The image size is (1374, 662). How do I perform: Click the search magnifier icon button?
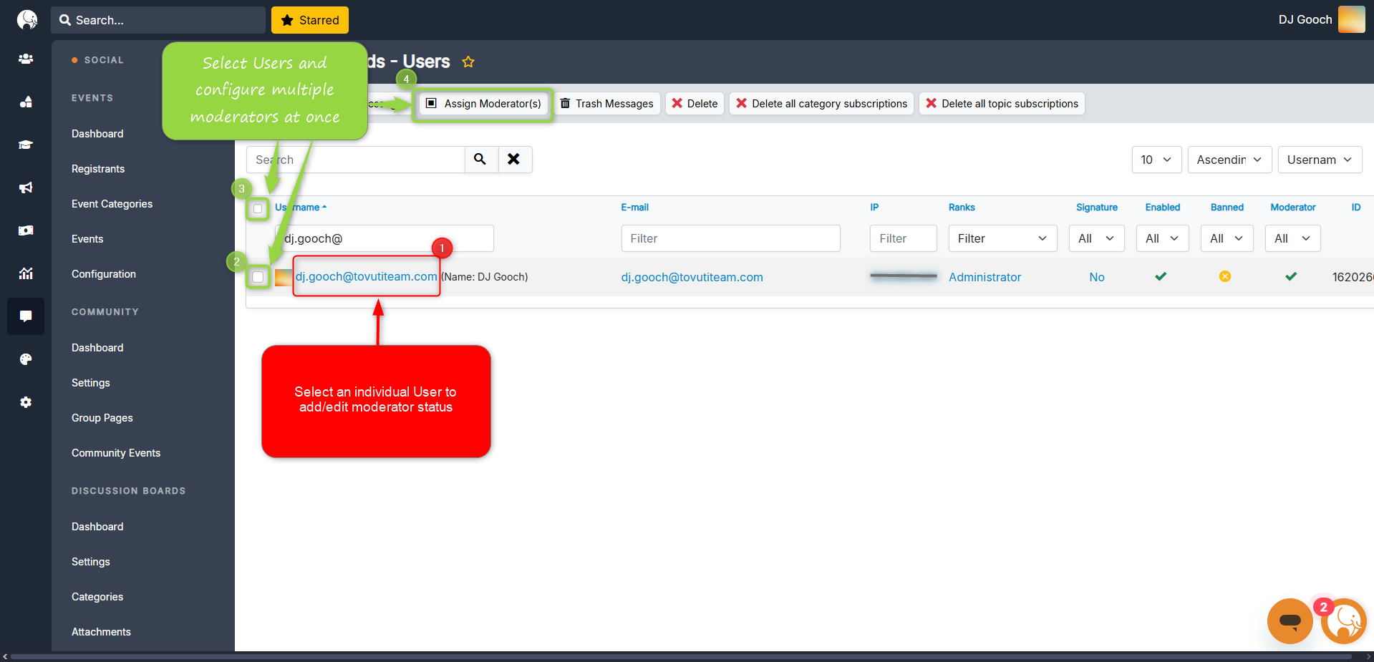480,160
